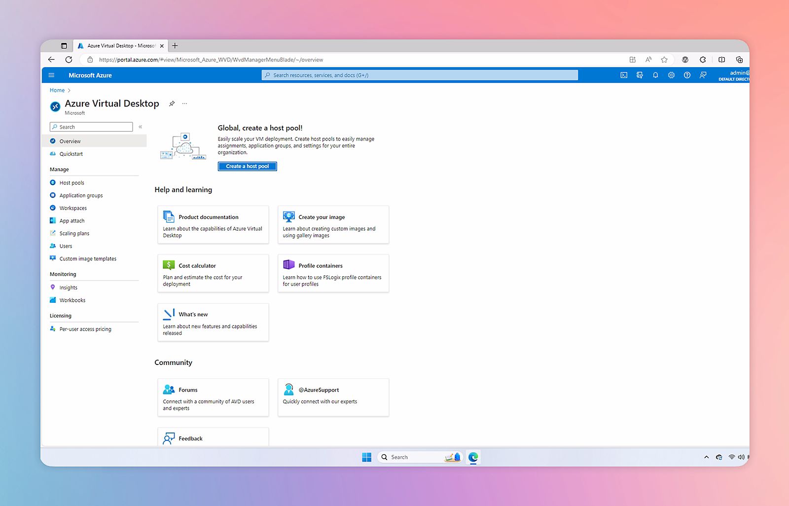Open the notifications bell
Viewport: 789px width, 506px height.
tap(655, 75)
